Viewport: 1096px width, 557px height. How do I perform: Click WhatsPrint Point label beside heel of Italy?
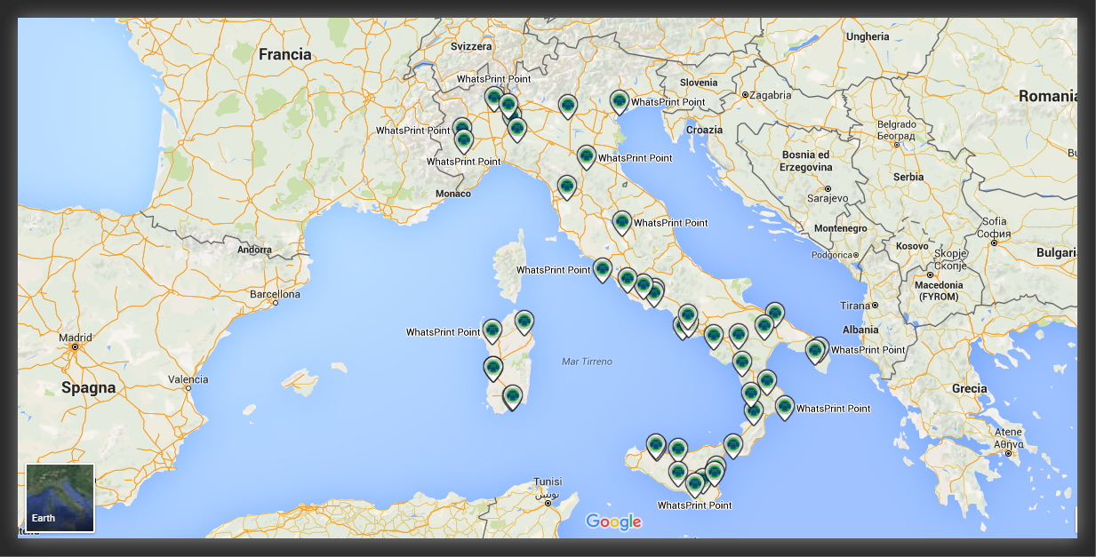(x=868, y=350)
